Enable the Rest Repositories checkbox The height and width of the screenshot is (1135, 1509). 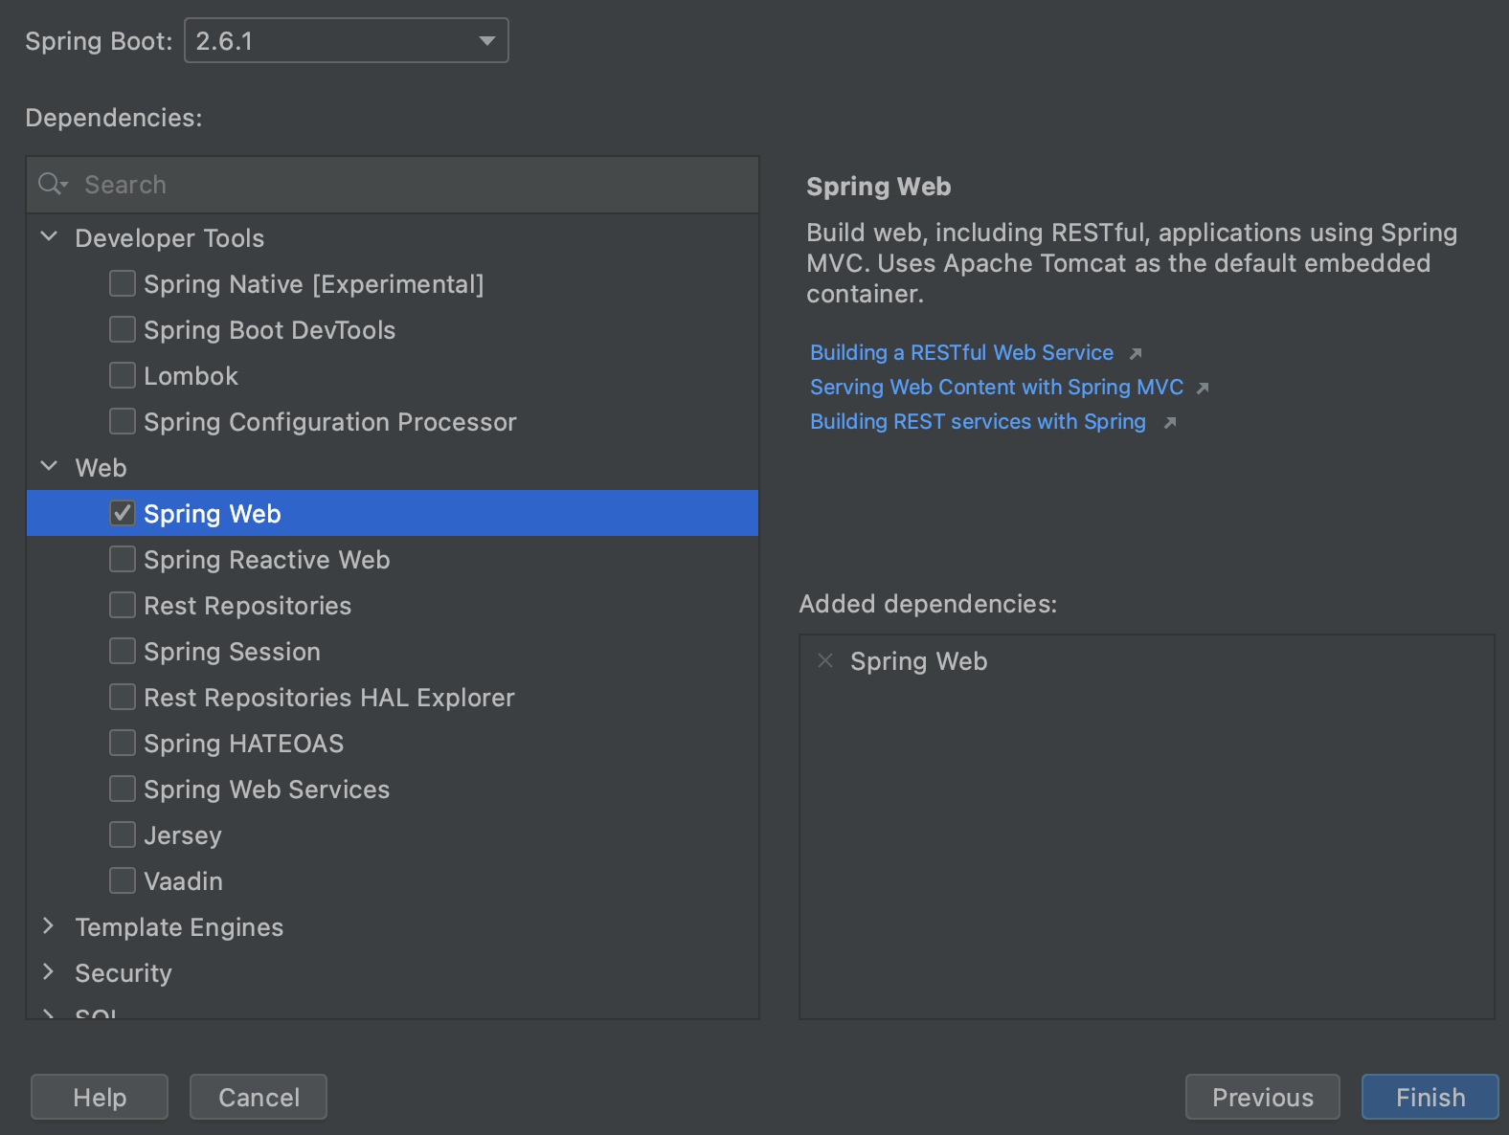click(123, 605)
